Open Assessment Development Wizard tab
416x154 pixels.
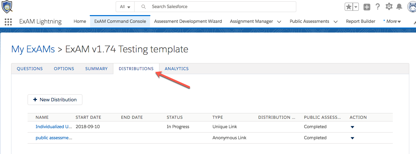coord(188,21)
